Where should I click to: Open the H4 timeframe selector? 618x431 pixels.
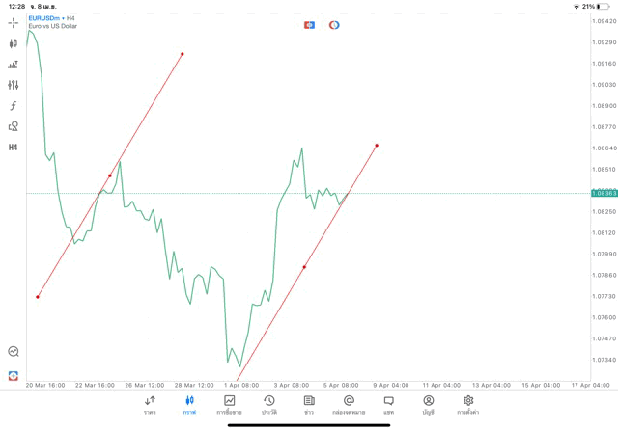pyautogui.click(x=13, y=148)
